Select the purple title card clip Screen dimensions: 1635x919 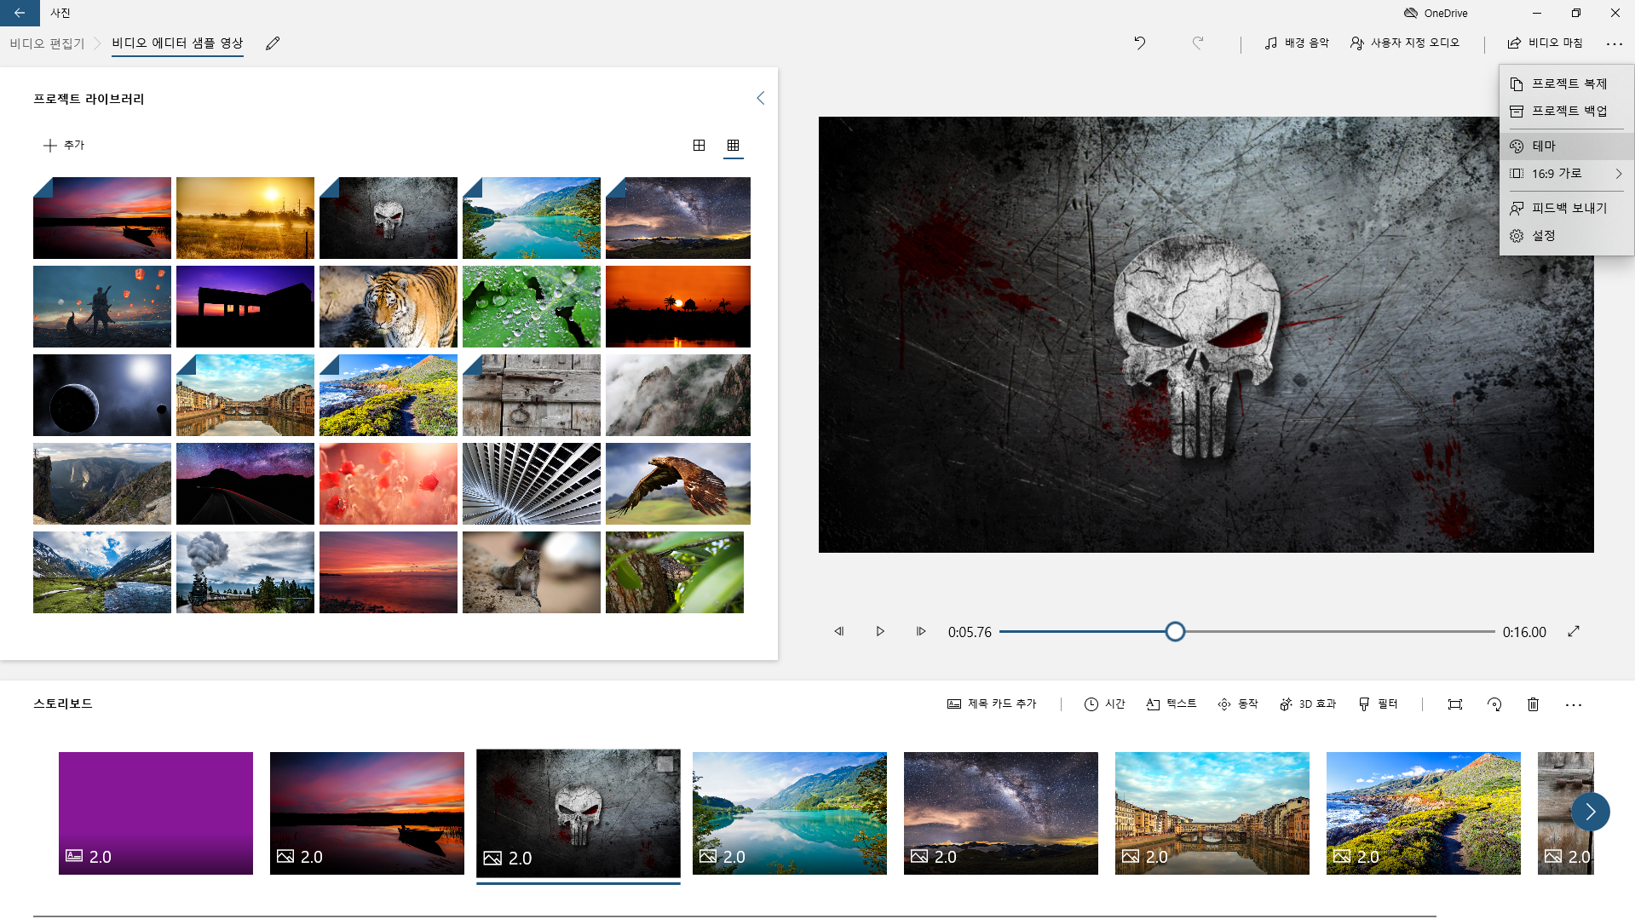[x=156, y=813]
